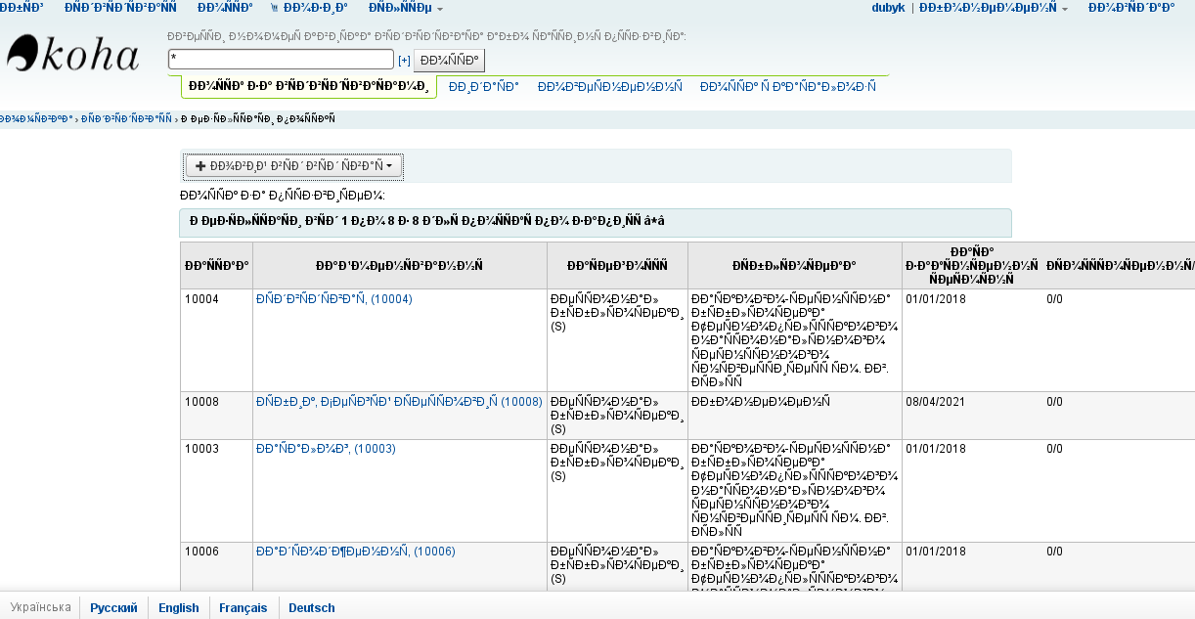1195x619 pixels.
Task: Click the plus icon on new category button
Action: pyautogui.click(x=201, y=166)
